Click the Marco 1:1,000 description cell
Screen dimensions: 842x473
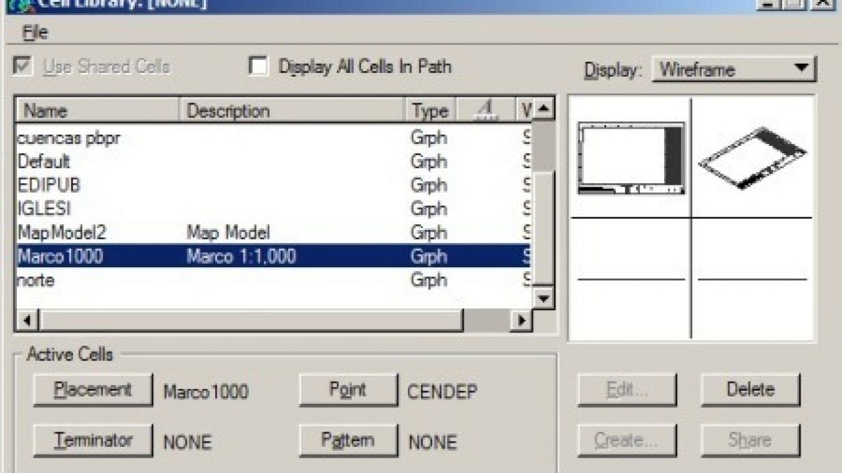(x=241, y=256)
